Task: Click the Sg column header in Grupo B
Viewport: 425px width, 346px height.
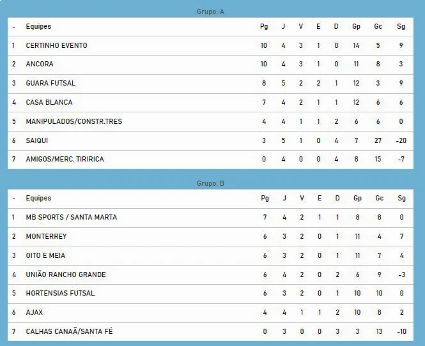Action: [x=402, y=198]
